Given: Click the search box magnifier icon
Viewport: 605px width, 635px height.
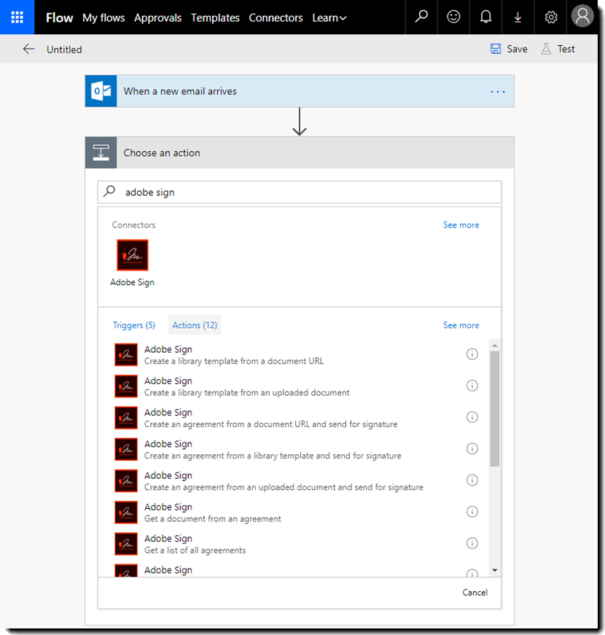Looking at the screenshot, I should point(109,191).
